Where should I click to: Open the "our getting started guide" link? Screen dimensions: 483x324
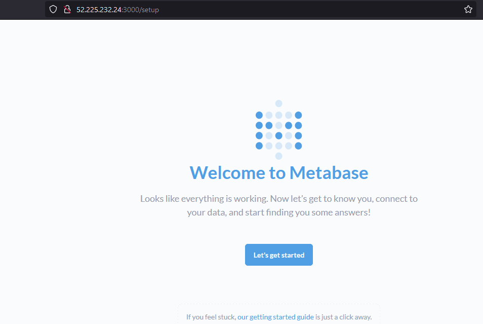tap(275, 317)
